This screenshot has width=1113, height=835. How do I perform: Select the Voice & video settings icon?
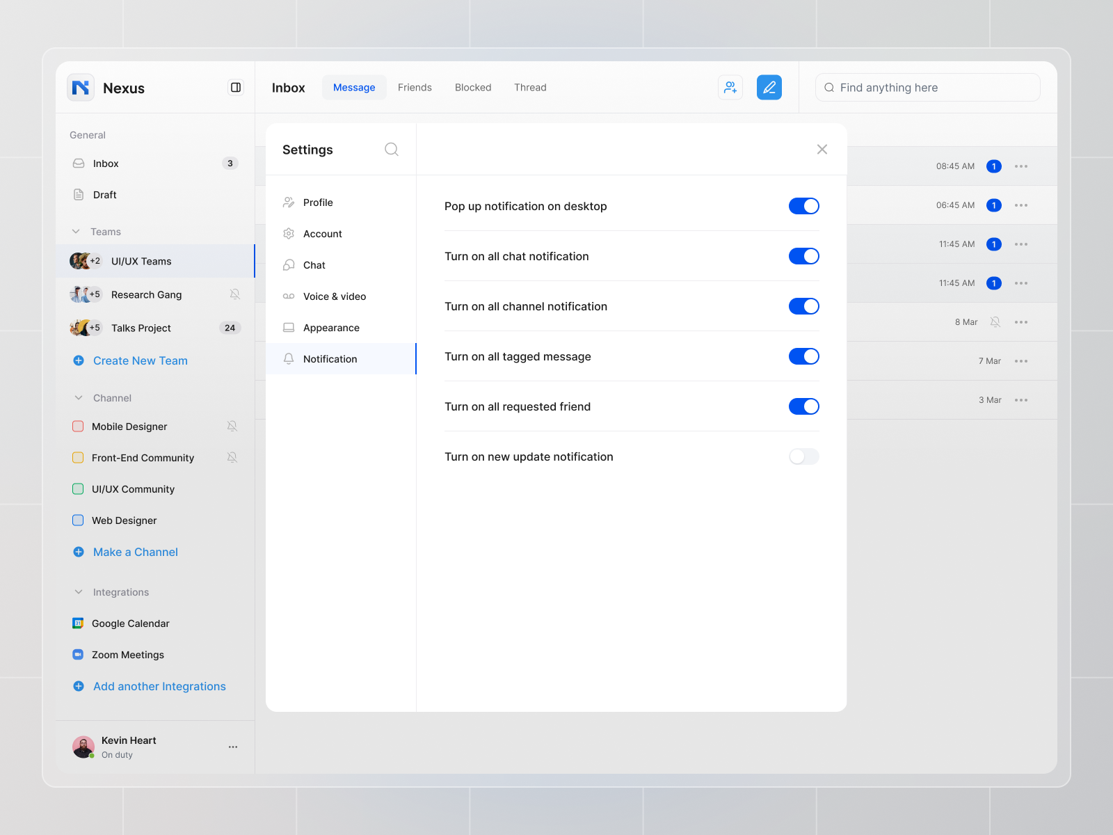[289, 296]
